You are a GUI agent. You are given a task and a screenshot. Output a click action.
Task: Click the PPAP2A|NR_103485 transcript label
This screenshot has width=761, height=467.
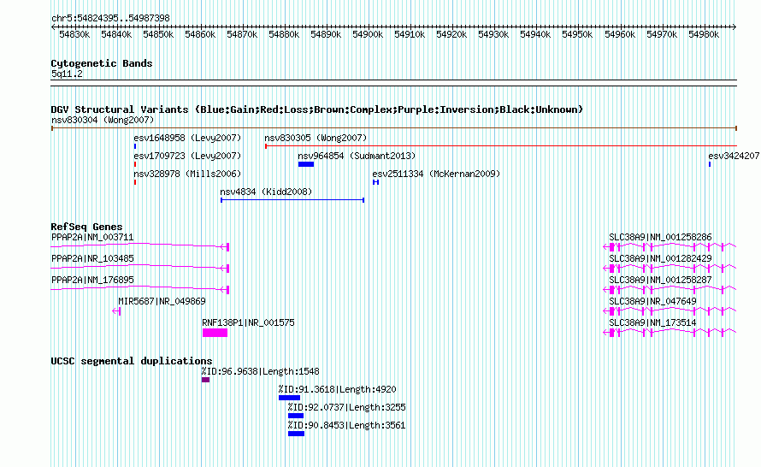point(92,259)
